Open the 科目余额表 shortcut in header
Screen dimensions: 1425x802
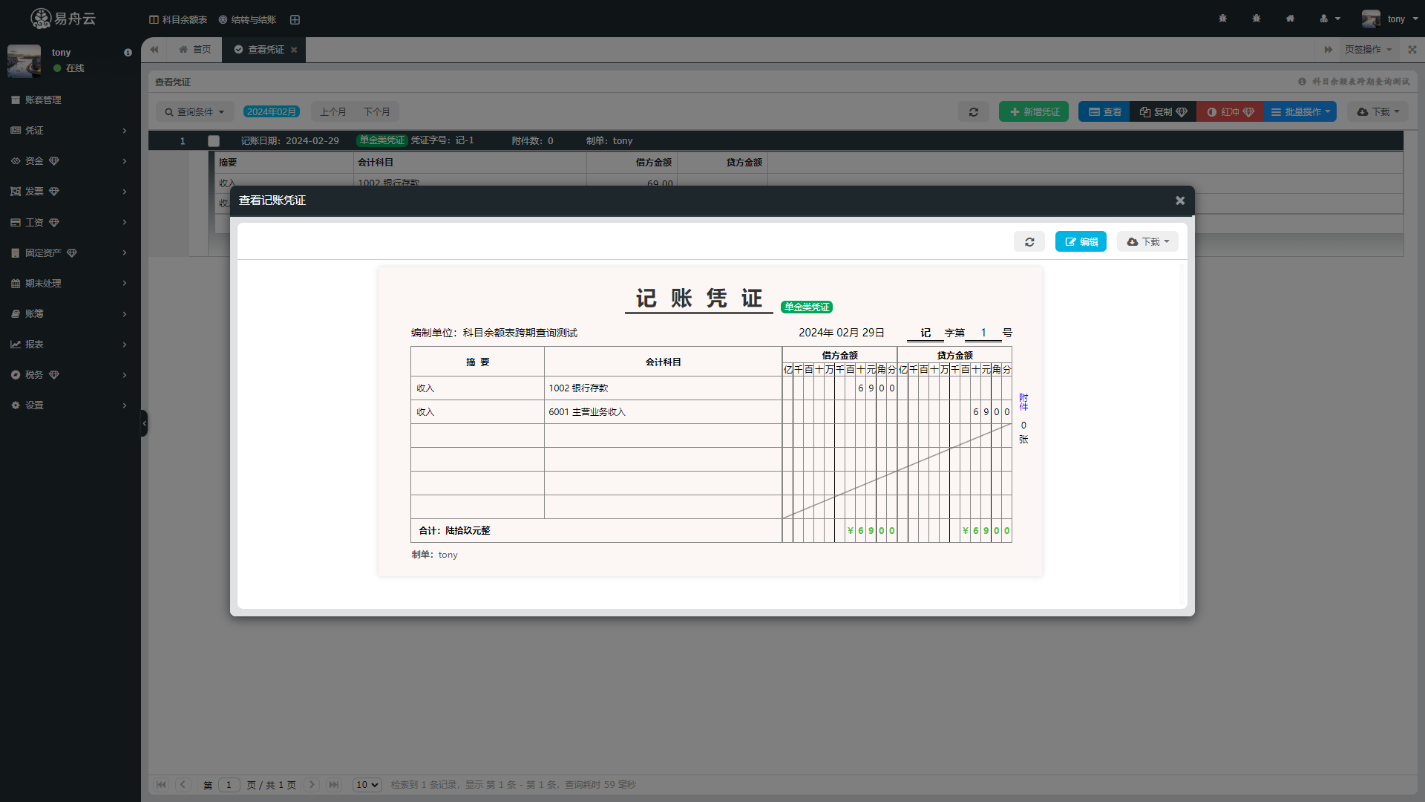coord(178,19)
